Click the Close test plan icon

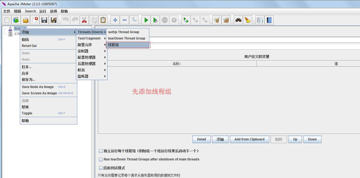[x=35, y=20]
